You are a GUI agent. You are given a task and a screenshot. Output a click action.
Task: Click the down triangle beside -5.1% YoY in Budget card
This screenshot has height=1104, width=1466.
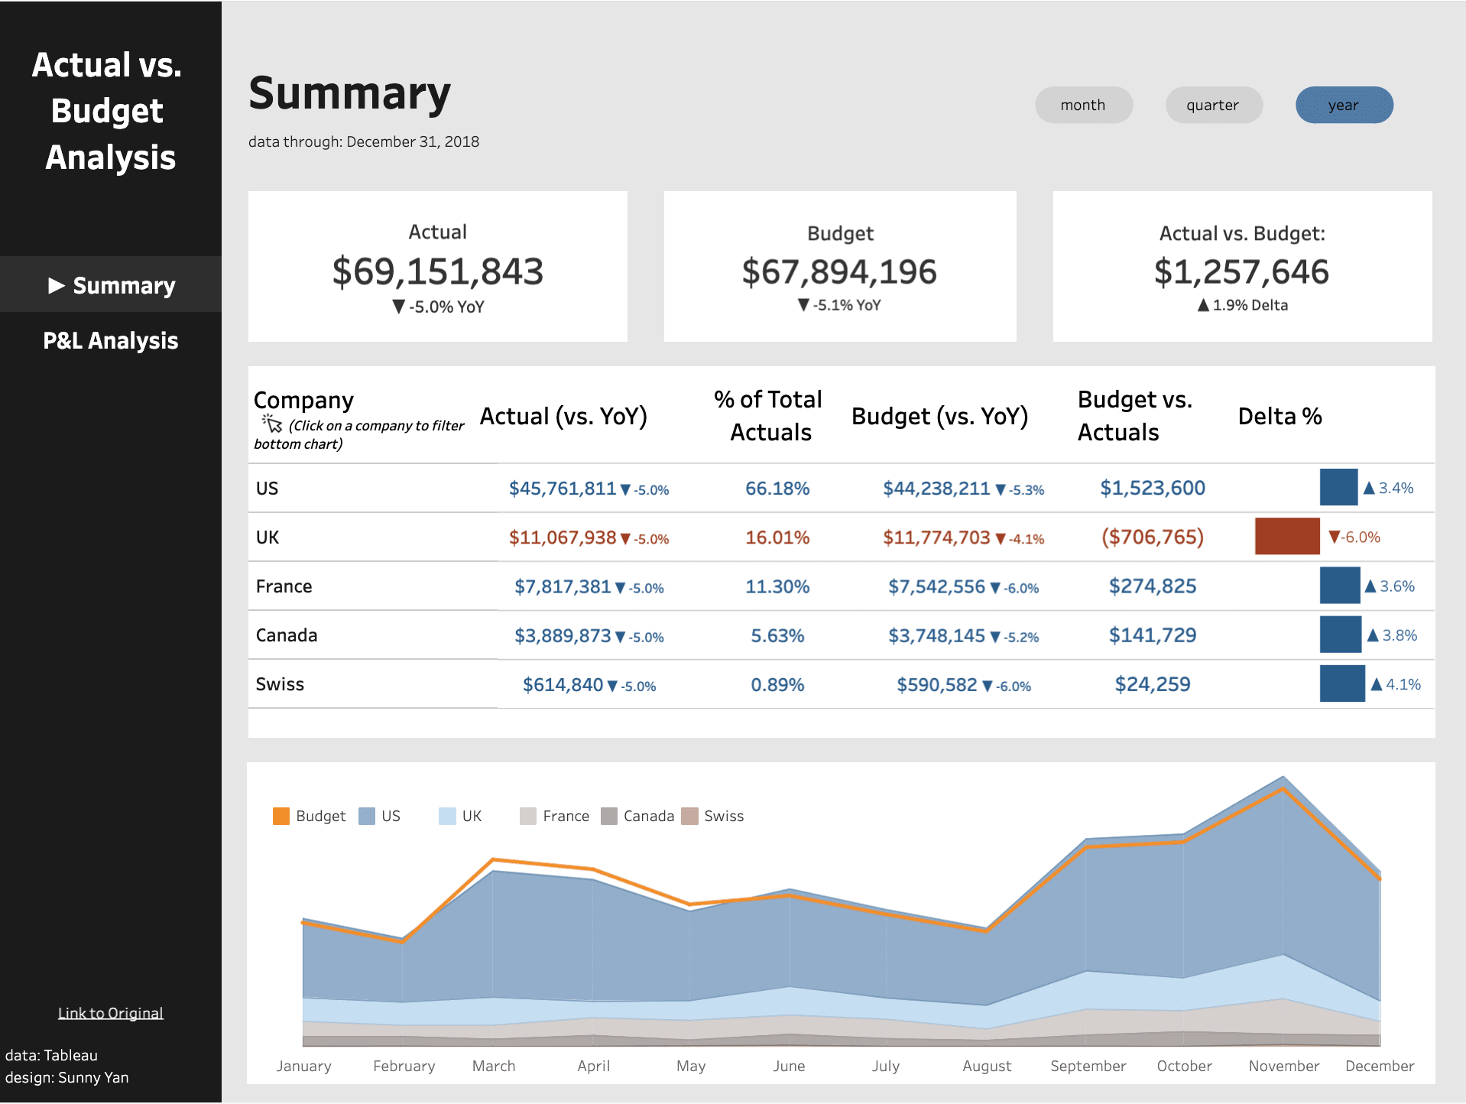point(803,305)
